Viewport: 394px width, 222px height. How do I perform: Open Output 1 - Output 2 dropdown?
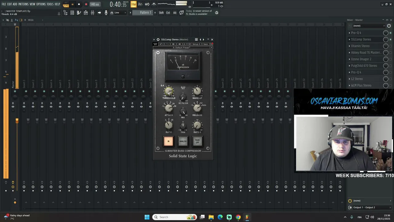click(370, 208)
